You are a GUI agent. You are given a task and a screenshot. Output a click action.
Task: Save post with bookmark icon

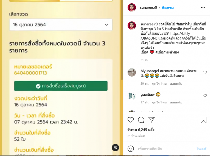203,120
